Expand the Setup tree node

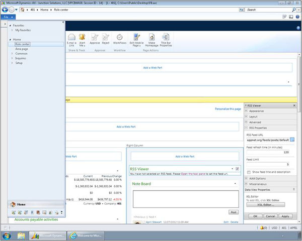click(x=12, y=63)
